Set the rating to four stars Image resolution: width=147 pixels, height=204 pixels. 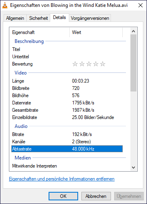tap(96, 64)
